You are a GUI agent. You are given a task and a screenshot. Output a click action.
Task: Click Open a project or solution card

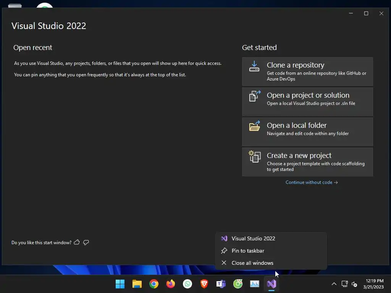pos(307,101)
